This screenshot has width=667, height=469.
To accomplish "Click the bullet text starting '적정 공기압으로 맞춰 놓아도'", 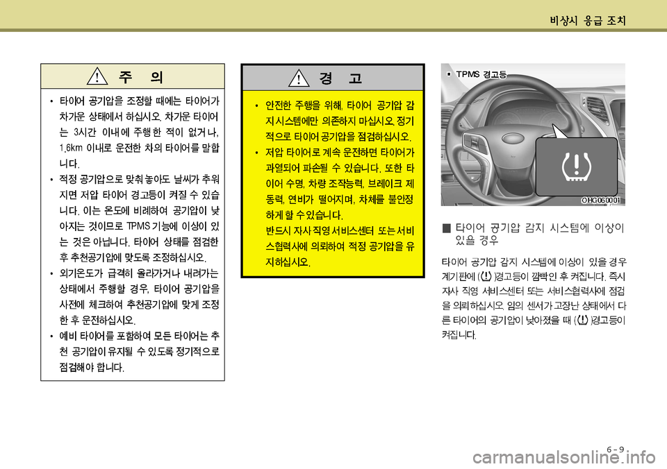I will click(140, 219).
